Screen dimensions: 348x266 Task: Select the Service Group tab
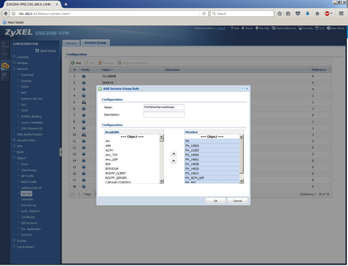pyautogui.click(x=94, y=42)
